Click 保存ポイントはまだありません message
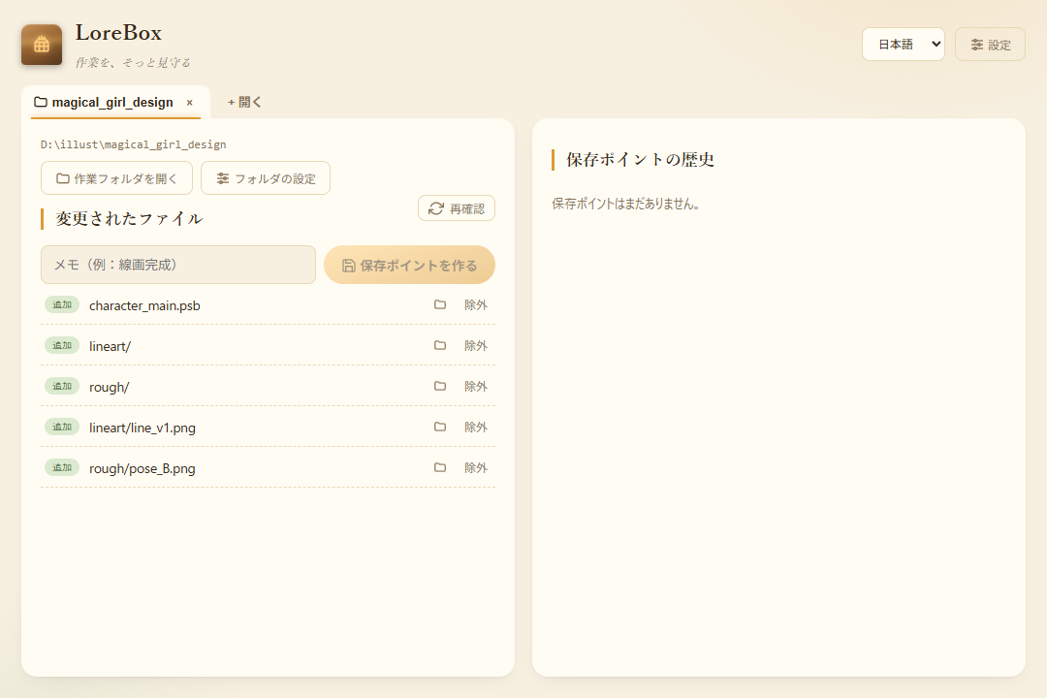 625,204
